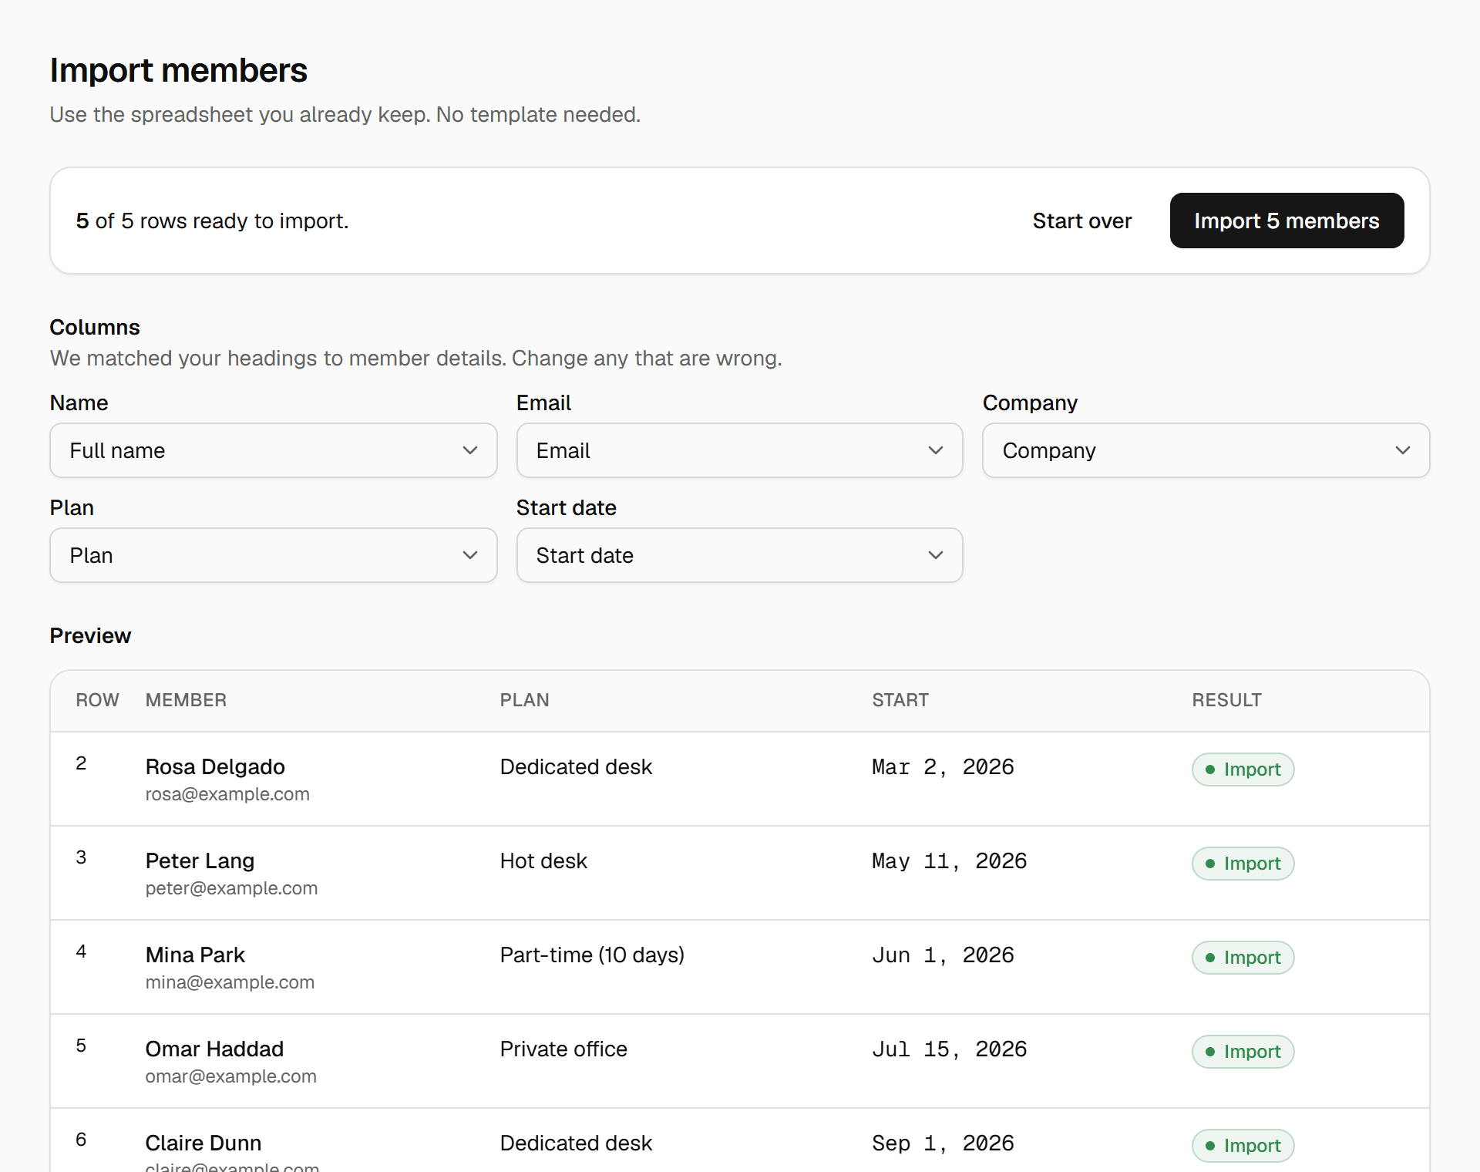The image size is (1480, 1172).
Task: Click the Part-time (10 days) plan cell
Action: 592,955
